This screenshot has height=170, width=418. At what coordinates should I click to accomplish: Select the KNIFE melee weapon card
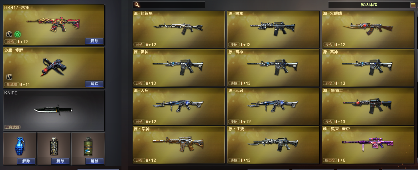coord(54,110)
